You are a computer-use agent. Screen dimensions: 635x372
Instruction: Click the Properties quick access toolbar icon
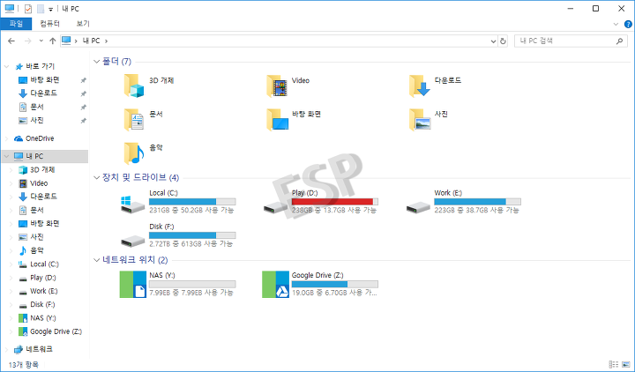28,9
